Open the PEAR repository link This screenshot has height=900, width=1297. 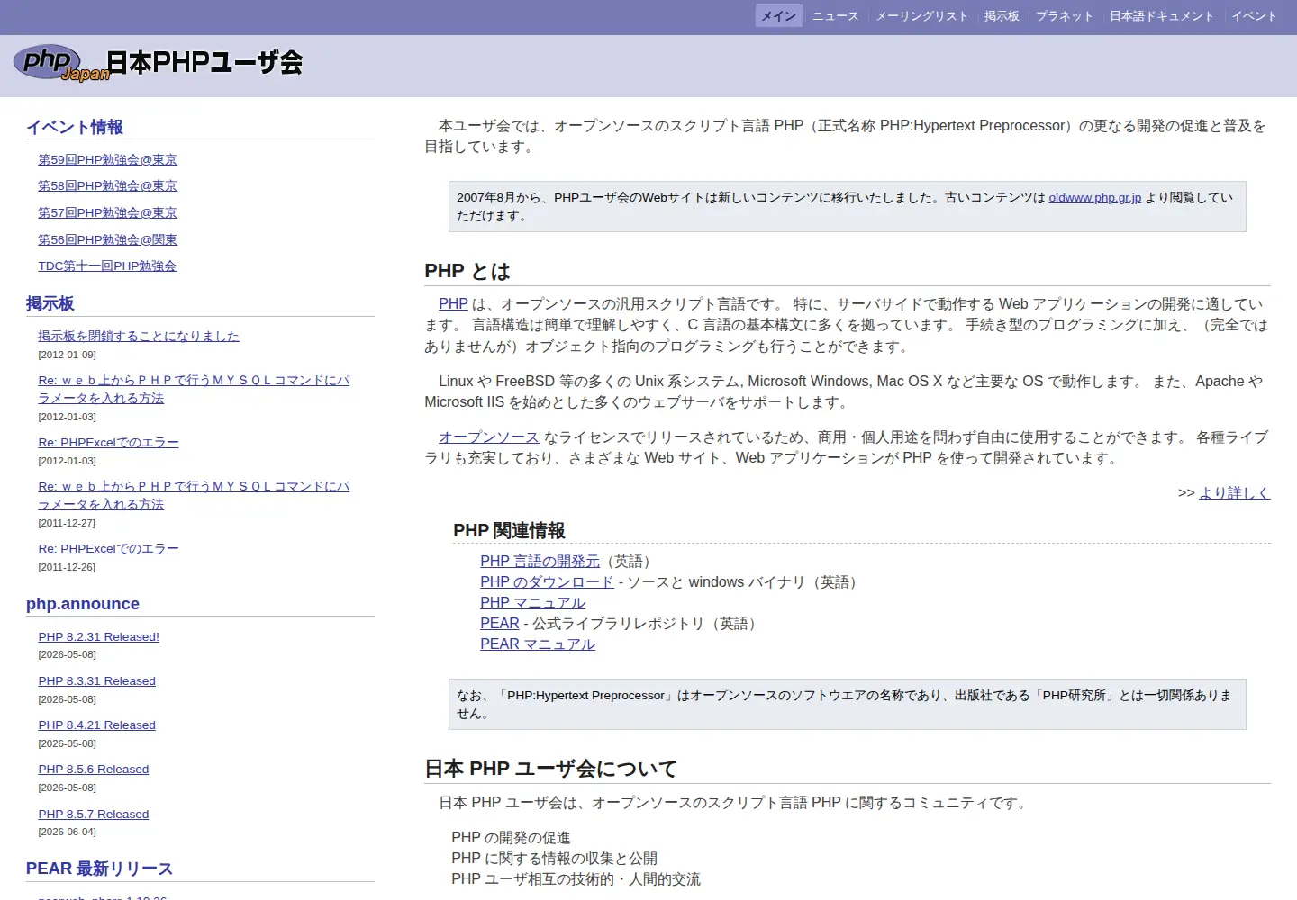[x=499, y=624]
